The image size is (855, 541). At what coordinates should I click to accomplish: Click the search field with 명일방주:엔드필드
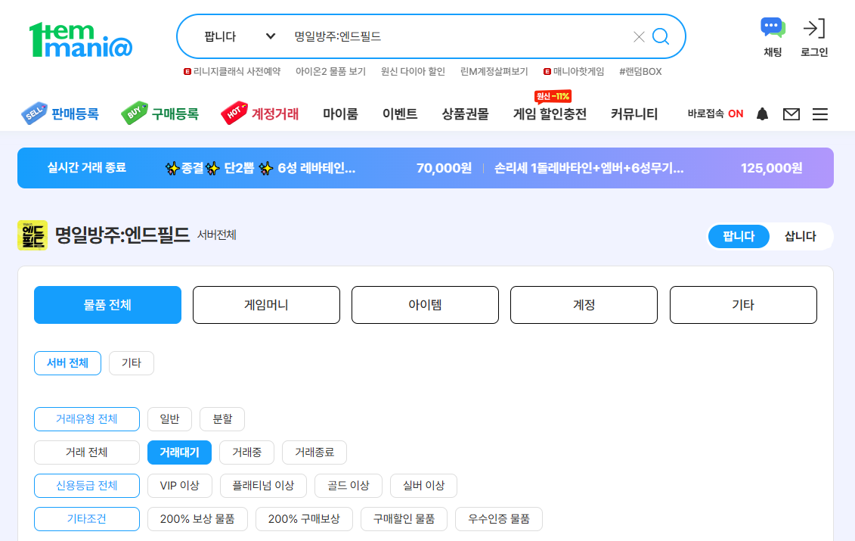coord(458,36)
